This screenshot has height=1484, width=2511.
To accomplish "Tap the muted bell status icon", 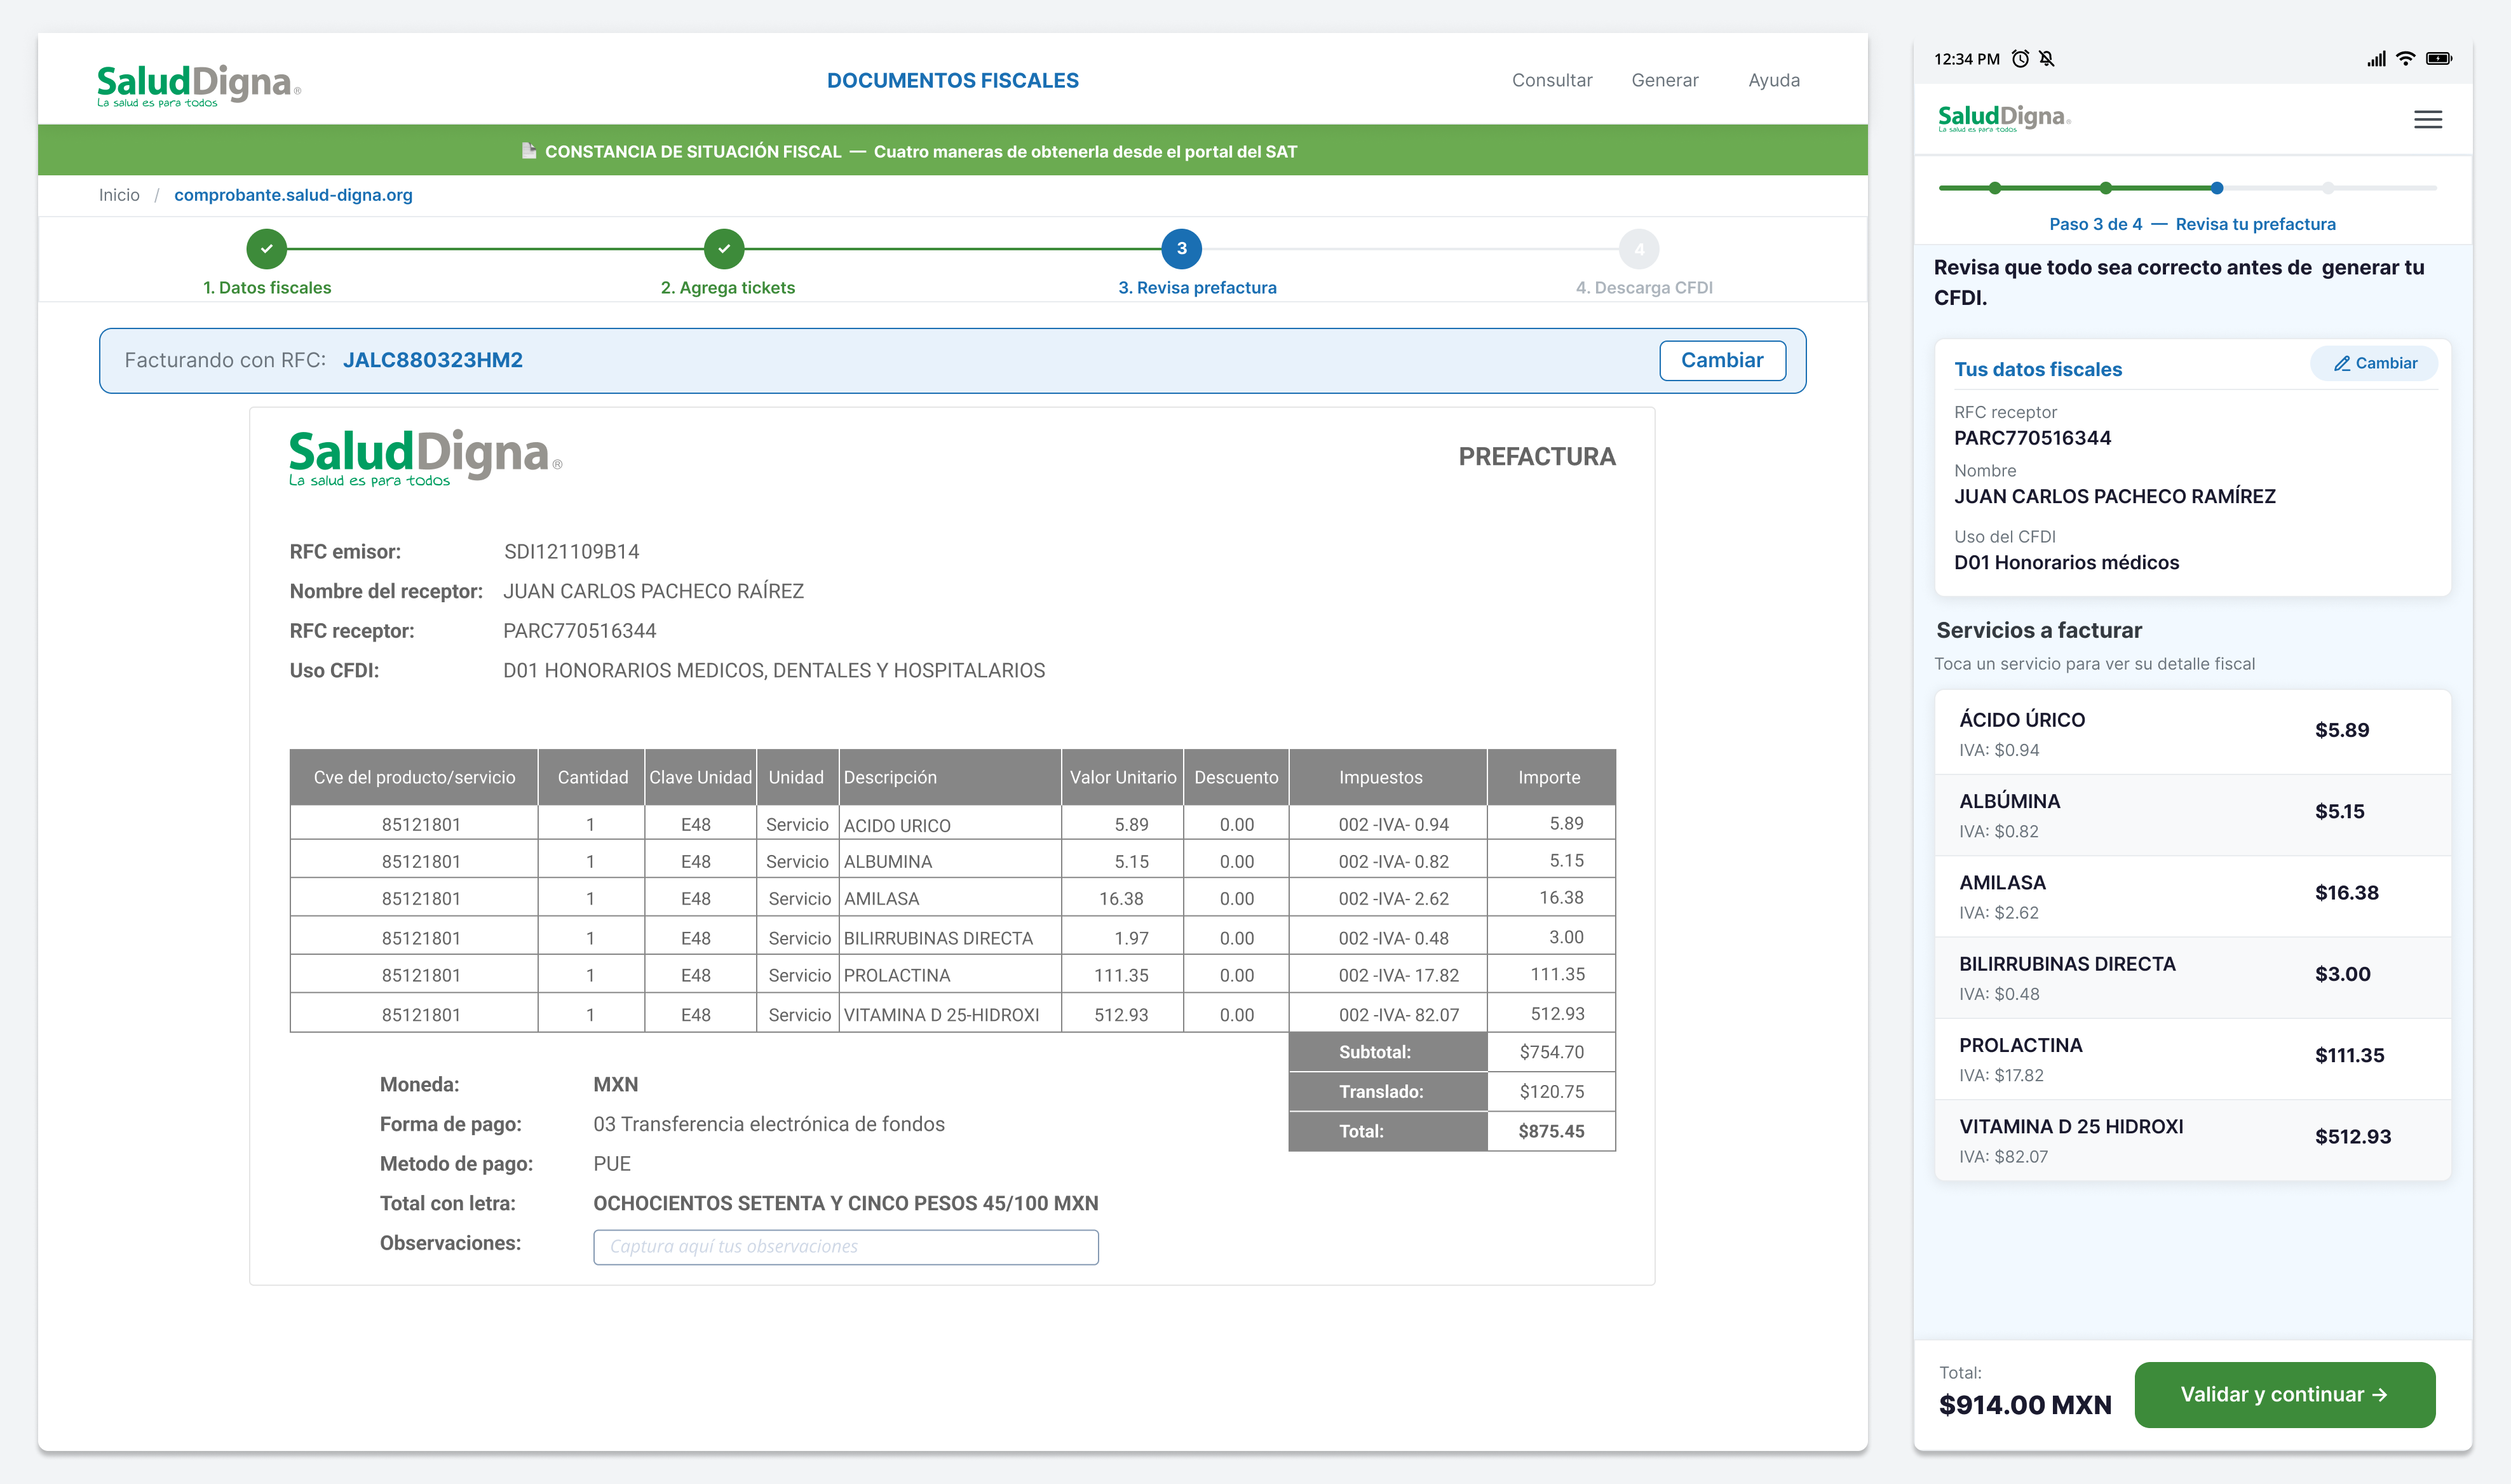I will coord(2047,59).
